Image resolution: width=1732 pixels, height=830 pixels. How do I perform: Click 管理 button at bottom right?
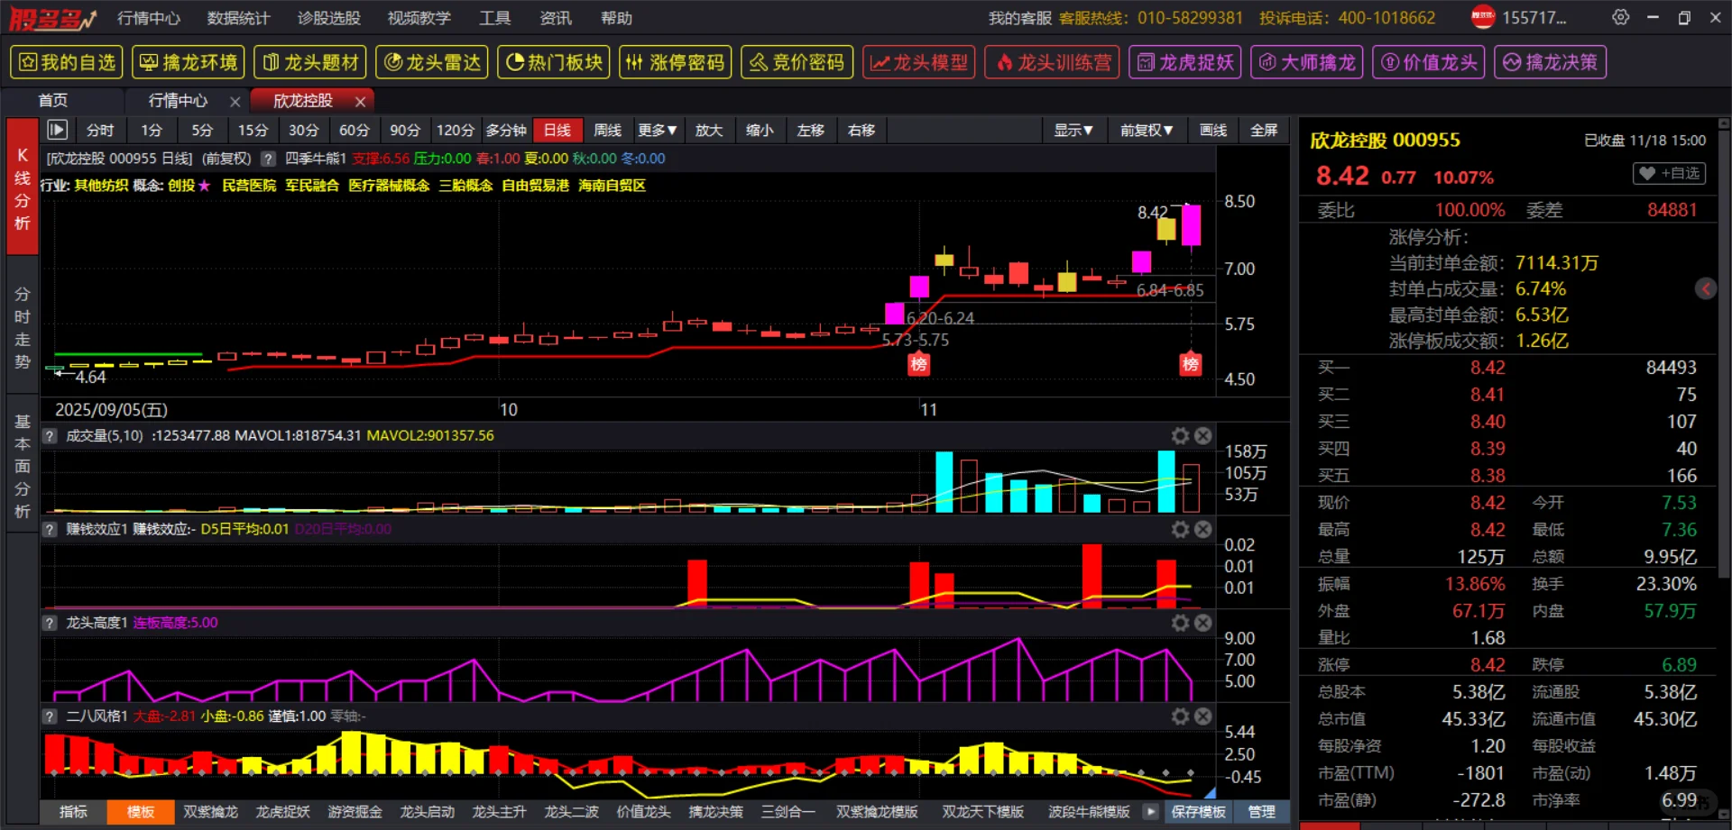[x=1261, y=812]
